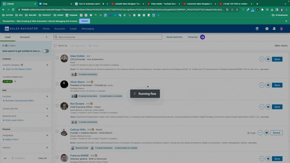Open the Messaging menu item

click(x=88, y=29)
